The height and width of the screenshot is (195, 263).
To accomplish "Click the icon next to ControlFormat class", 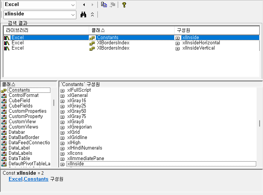I will point(4,96).
